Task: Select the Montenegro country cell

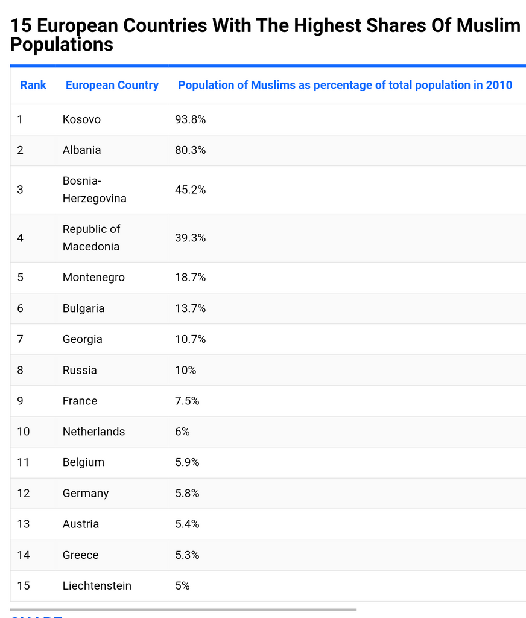Action: pyautogui.click(x=93, y=278)
